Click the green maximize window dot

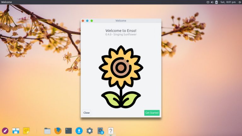[x=92, y=21]
